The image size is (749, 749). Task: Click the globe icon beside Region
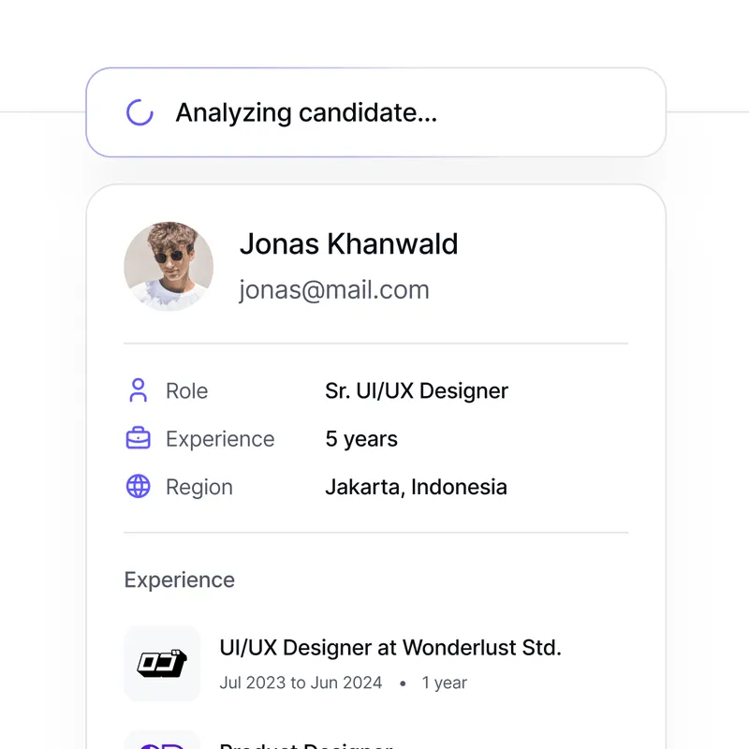pos(139,487)
